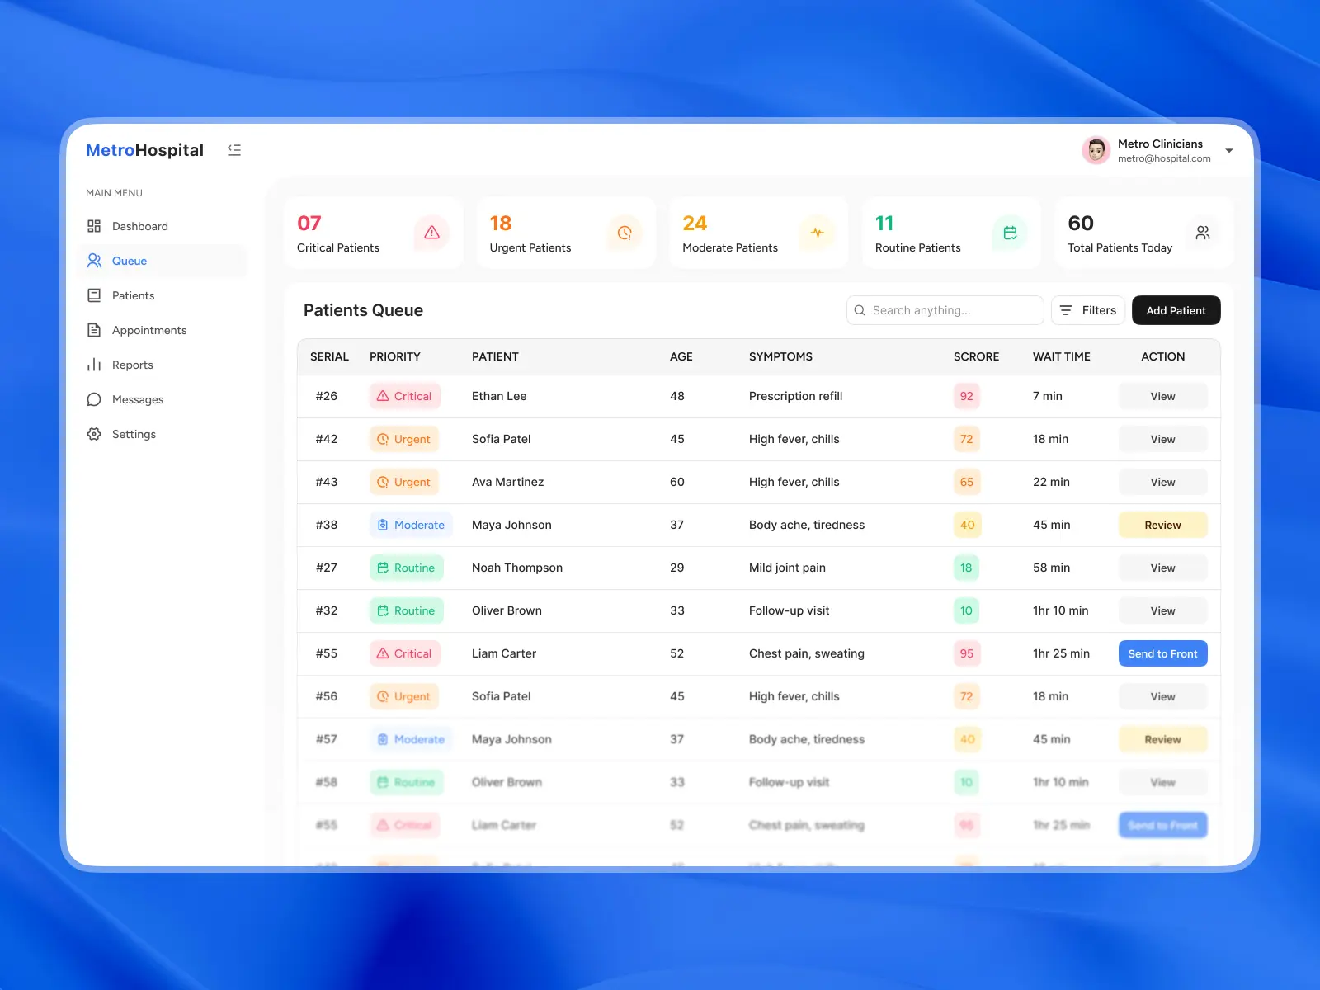Click View for Sofia Patel serial #42
The height and width of the screenshot is (990, 1320).
[x=1163, y=439]
